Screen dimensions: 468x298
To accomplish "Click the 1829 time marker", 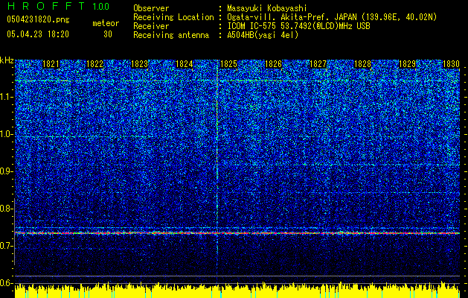I will tap(408, 64).
